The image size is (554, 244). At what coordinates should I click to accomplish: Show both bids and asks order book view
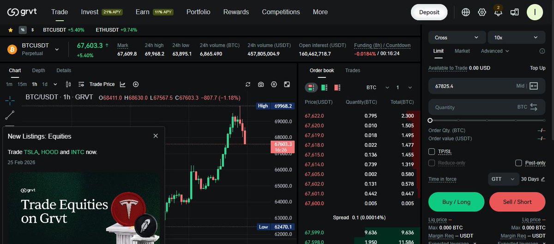click(311, 87)
